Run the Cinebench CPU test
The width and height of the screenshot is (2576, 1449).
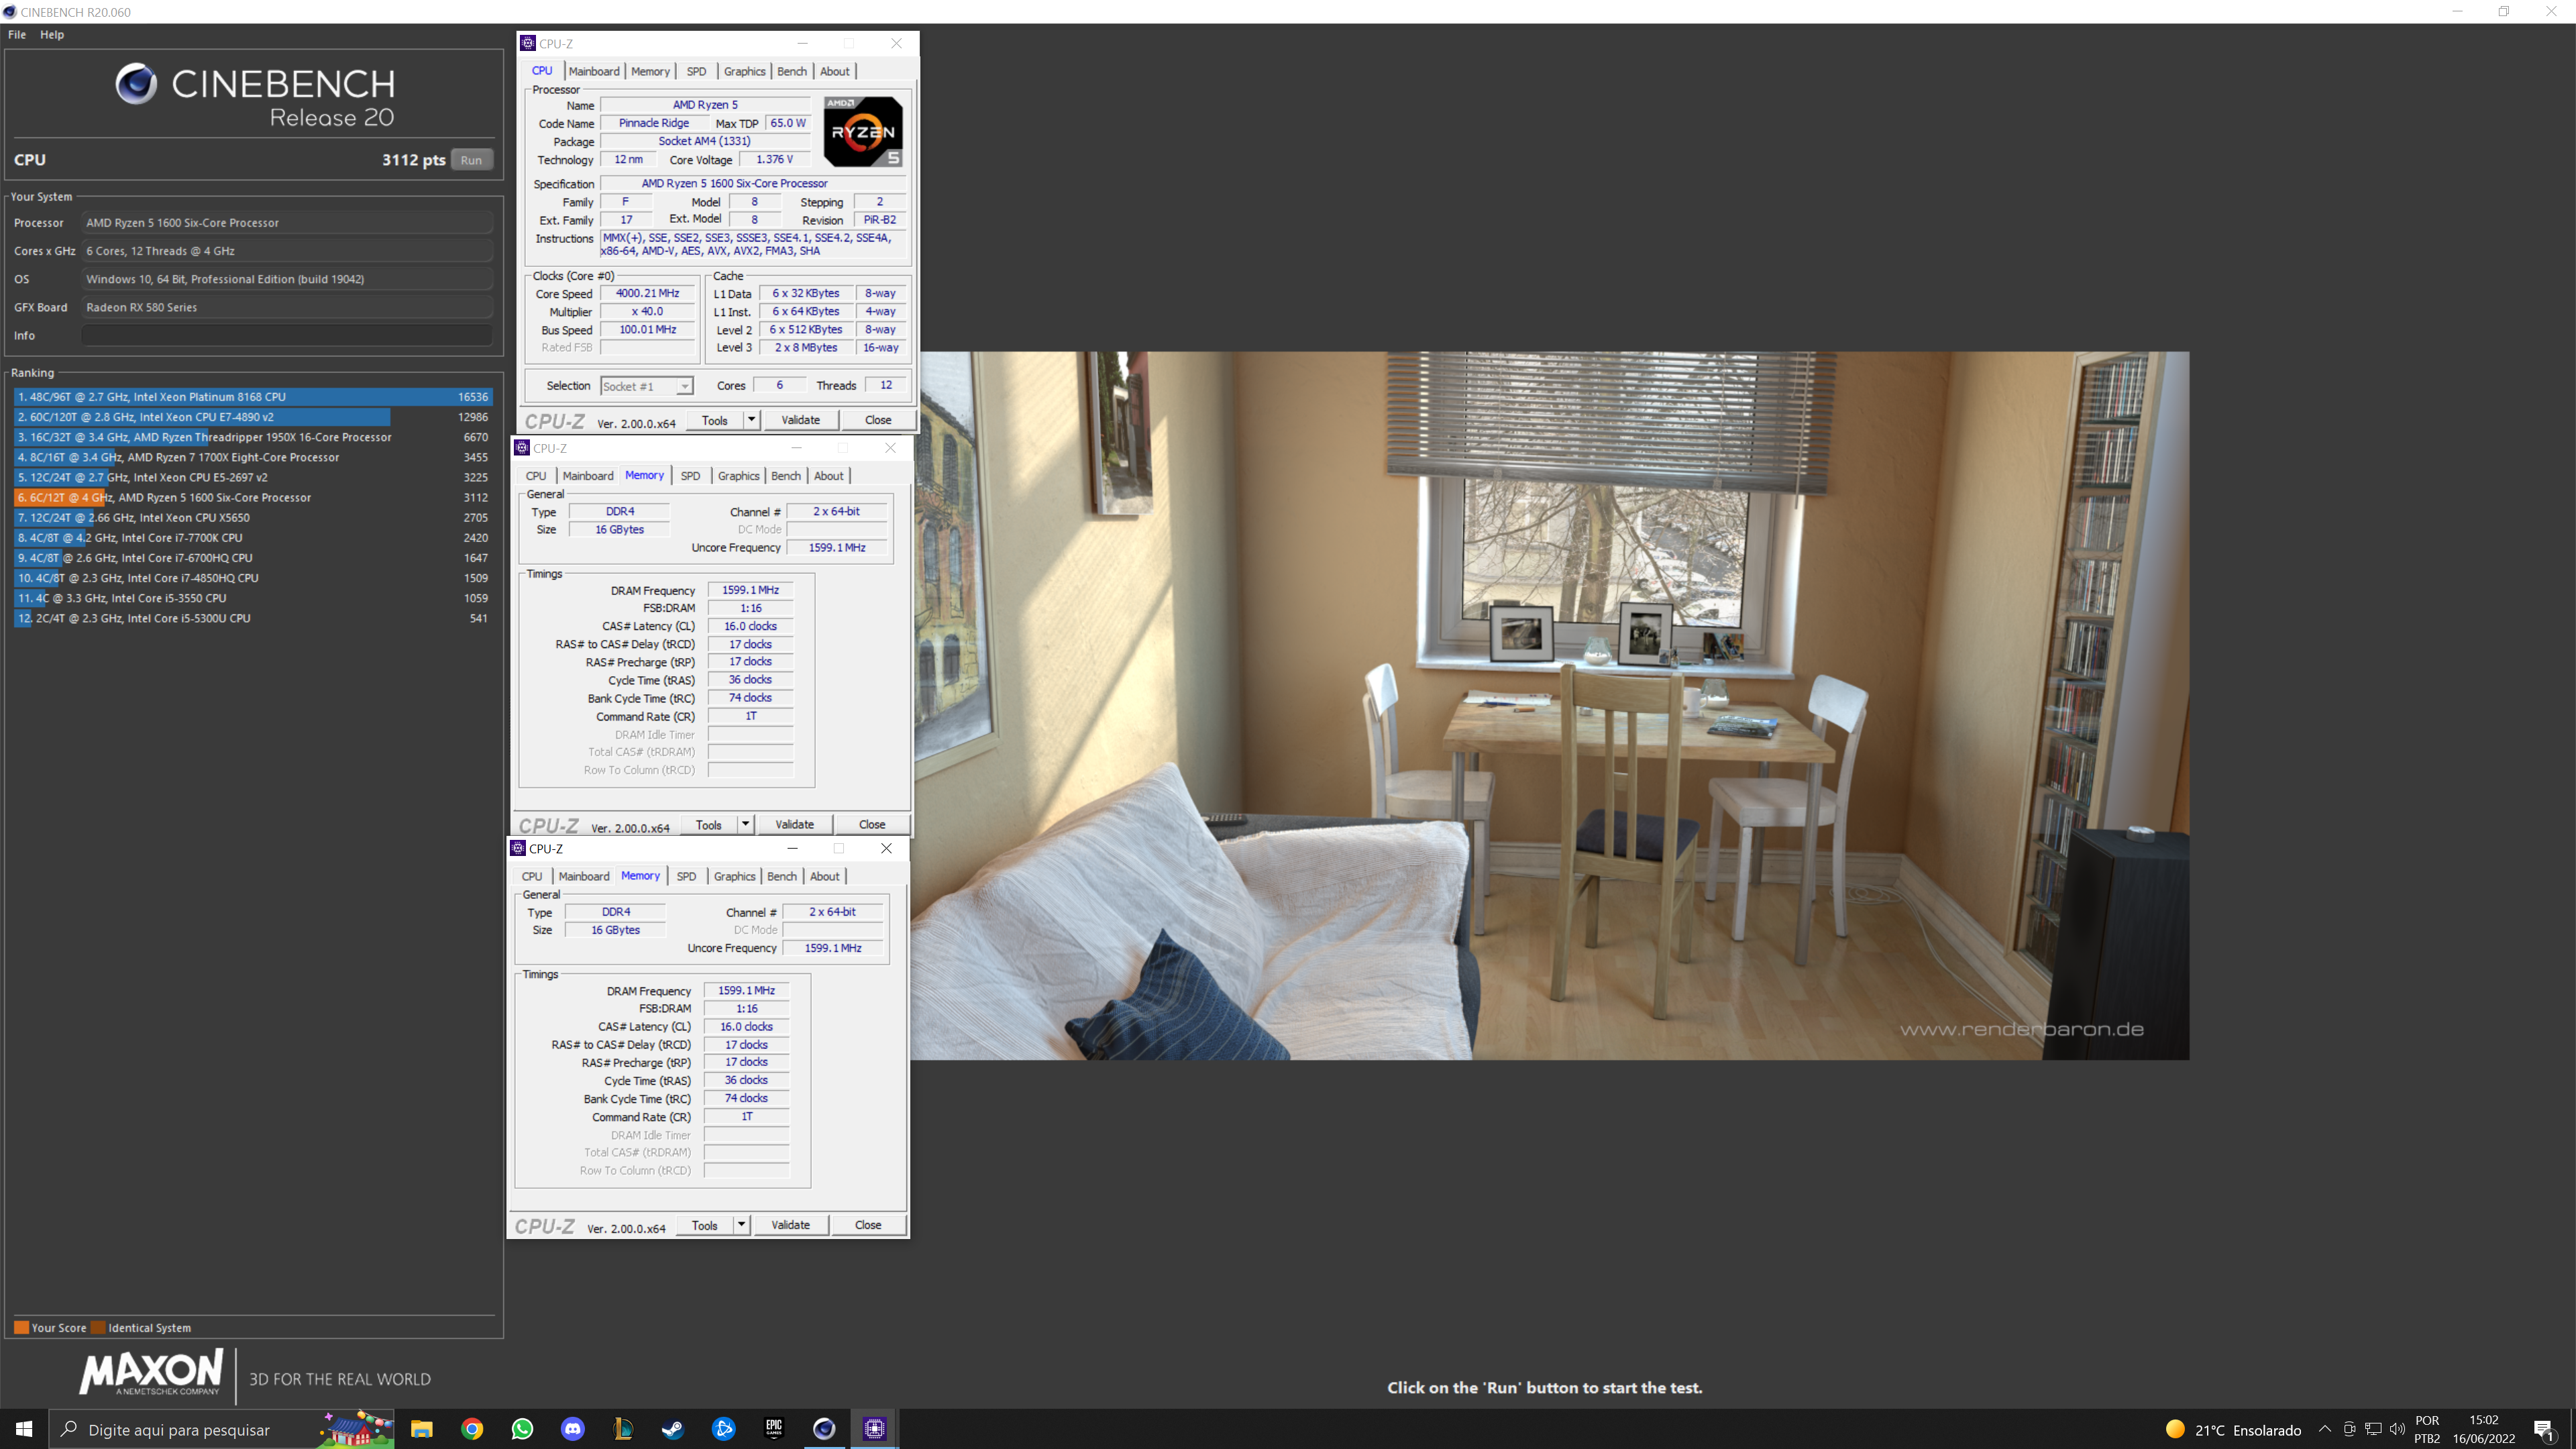click(471, 160)
